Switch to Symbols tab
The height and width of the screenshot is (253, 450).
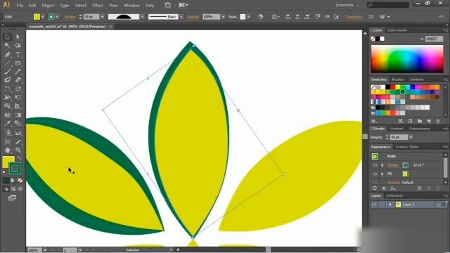pyautogui.click(x=416, y=79)
